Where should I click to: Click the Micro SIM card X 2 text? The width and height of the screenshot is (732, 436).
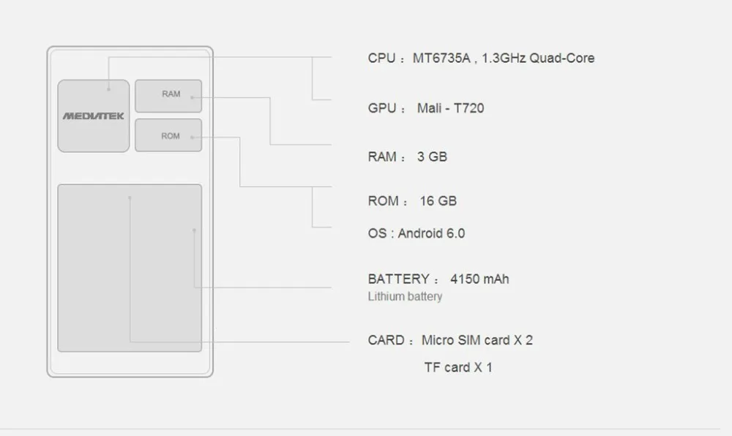(477, 340)
